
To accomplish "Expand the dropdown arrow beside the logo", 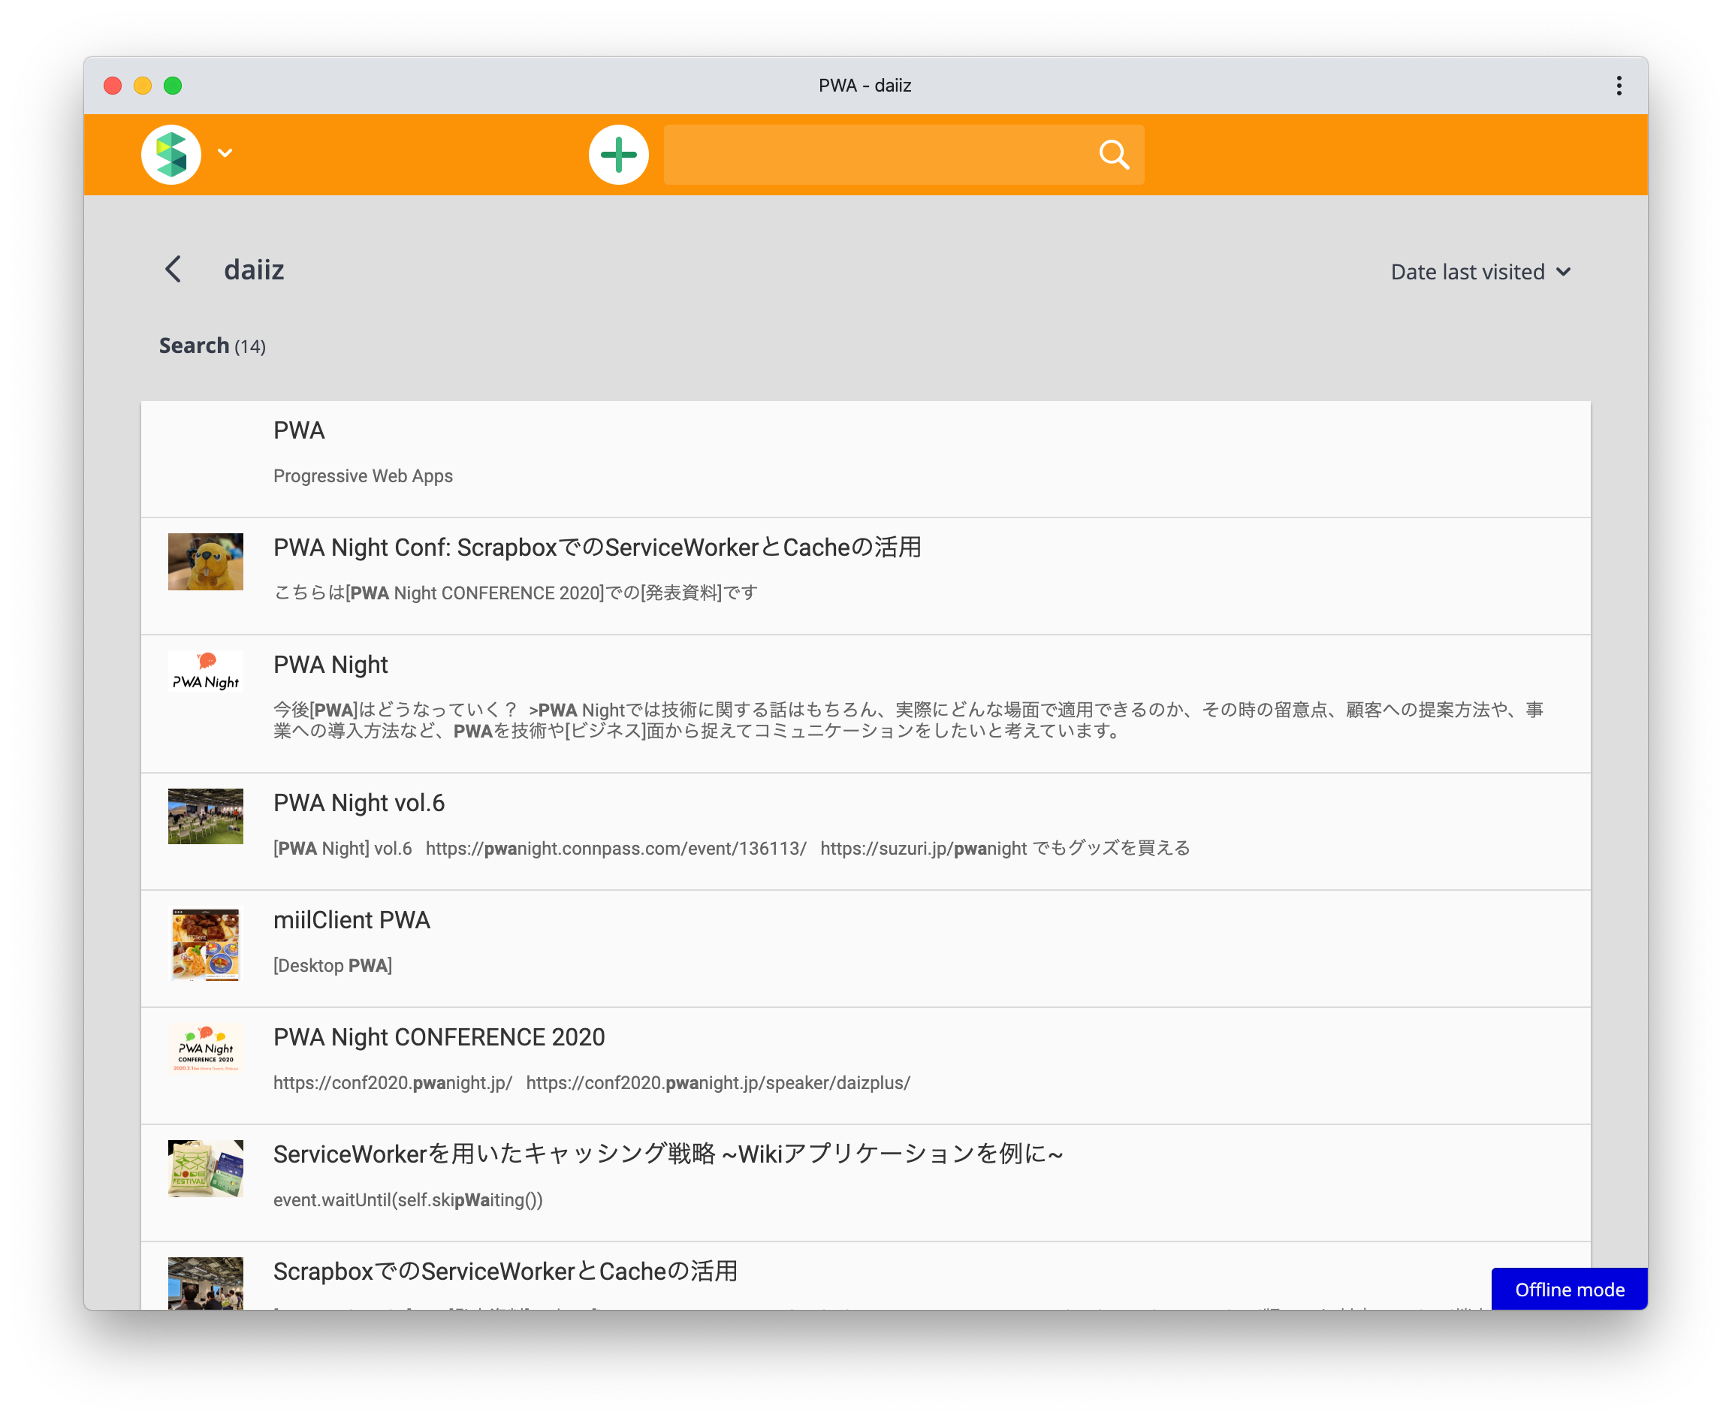I will pyautogui.click(x=225, y=153).
